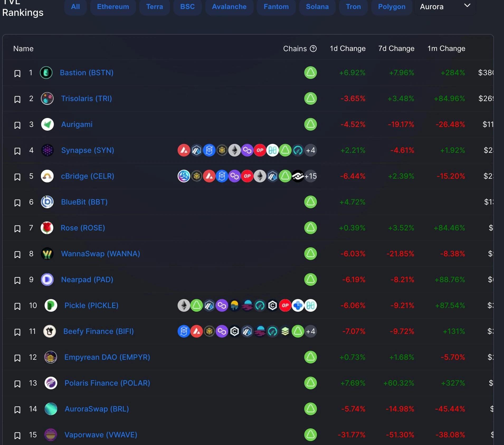504x445 pixels.
Task: Expand the +15 chains in cBridge row
Action: click(x=311, y=176)
